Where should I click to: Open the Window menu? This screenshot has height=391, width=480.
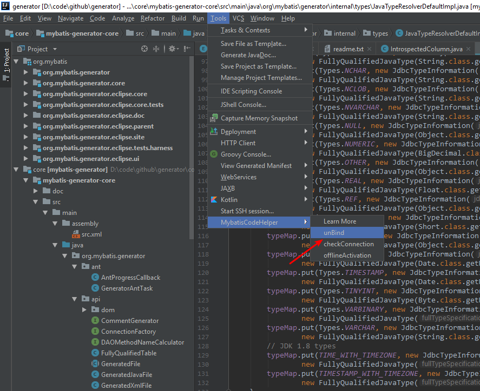262,18
